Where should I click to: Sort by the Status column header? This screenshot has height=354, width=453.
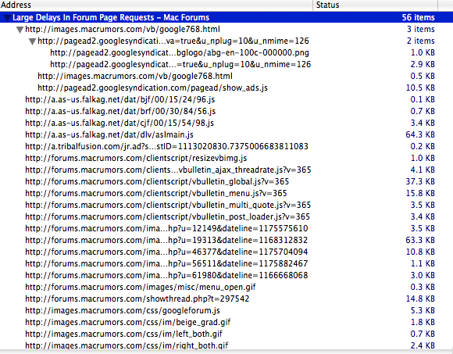tap(375, 5)
